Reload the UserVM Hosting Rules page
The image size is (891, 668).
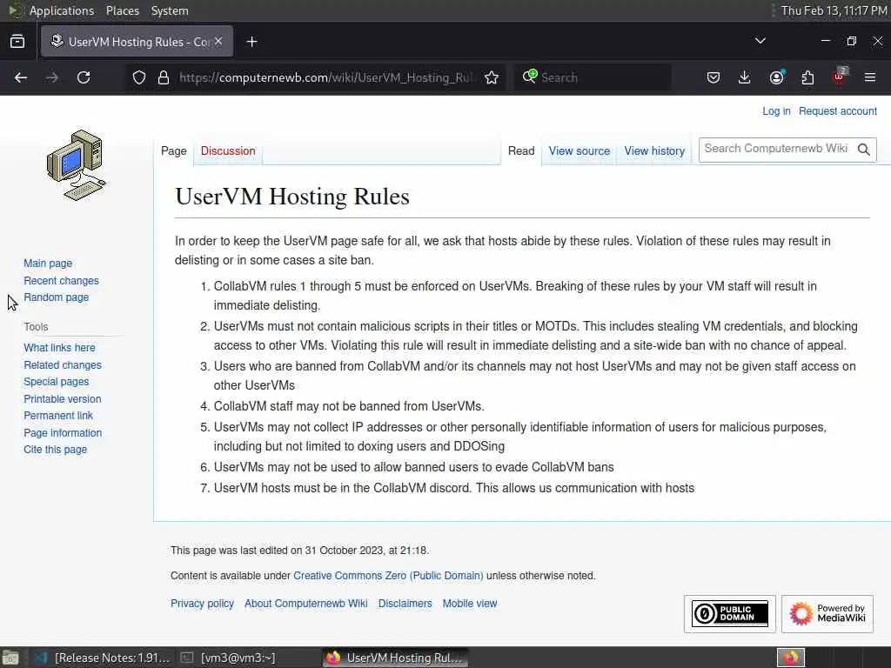point(84,77)
